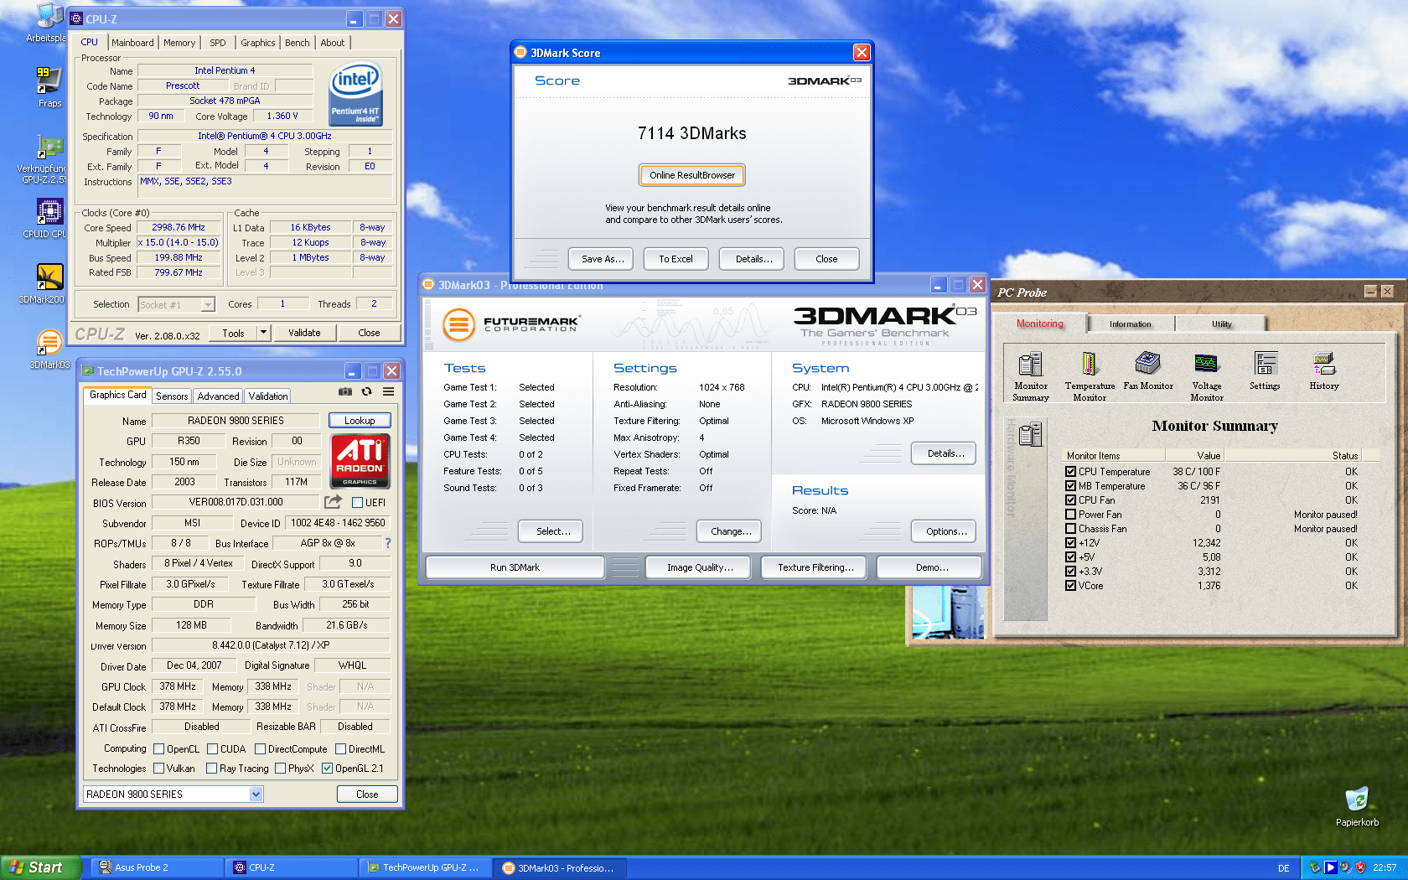Switch to the Memory tab in CPU-Z
The image size is (1408, 880).
tap(179, 43)
